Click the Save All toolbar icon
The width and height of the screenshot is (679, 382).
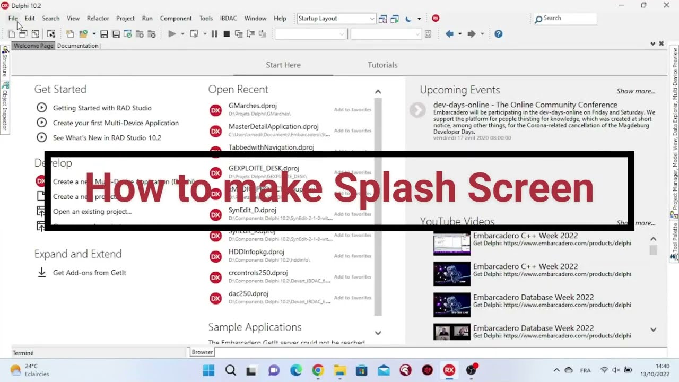pos(116,34)
